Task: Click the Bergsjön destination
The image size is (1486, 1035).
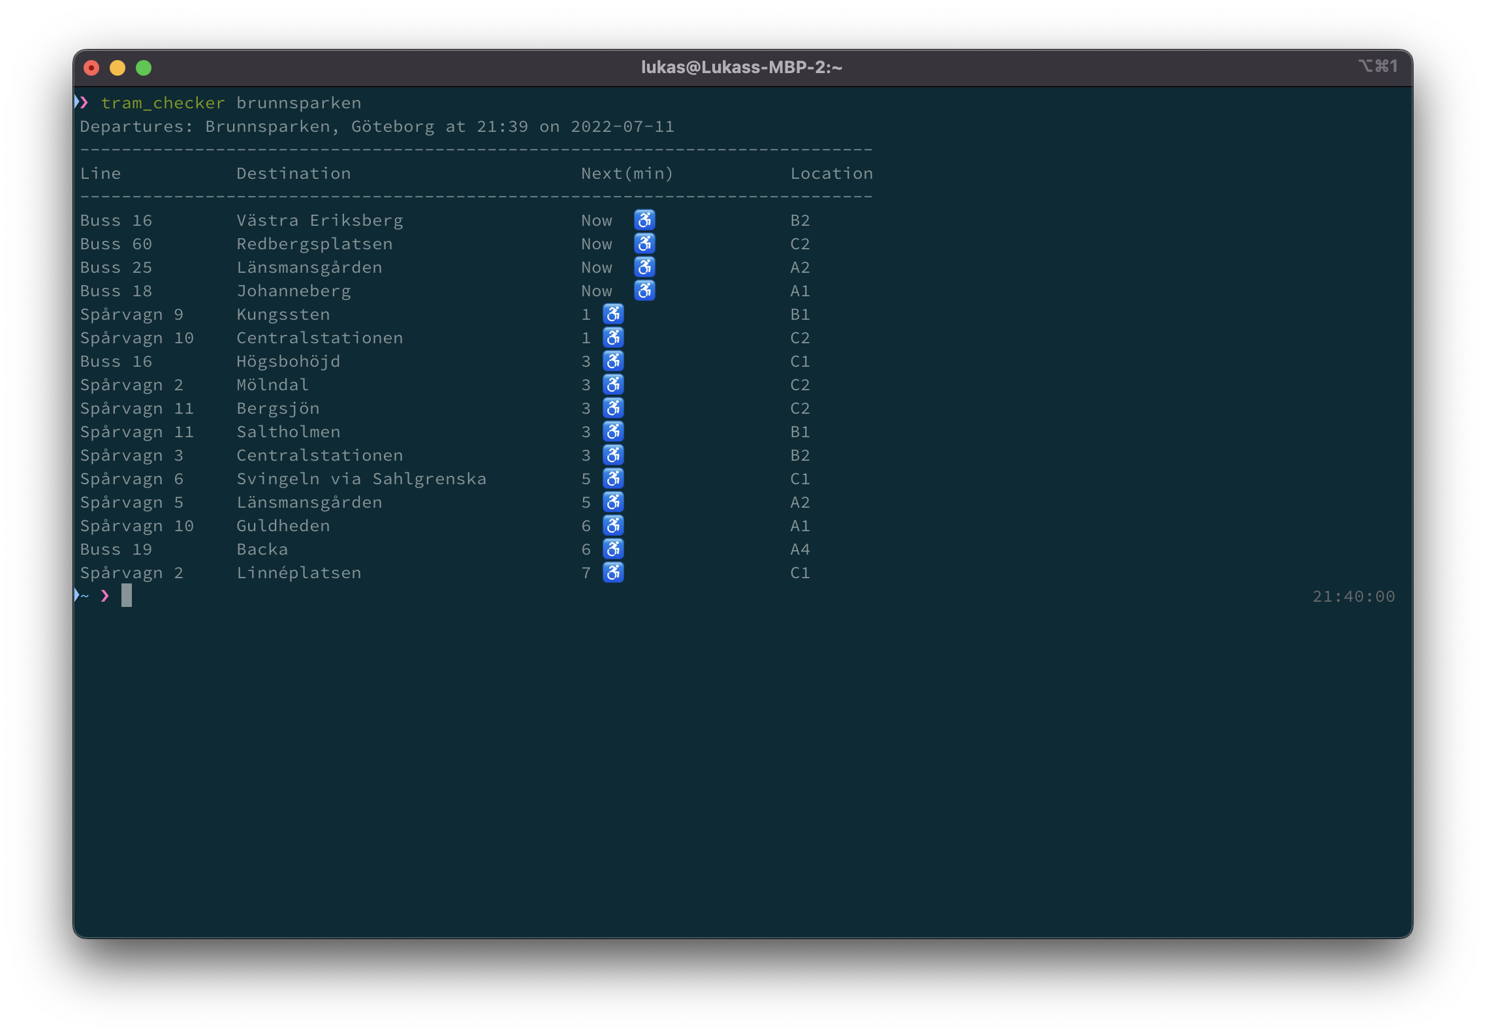Action: [x=278, y=409]
